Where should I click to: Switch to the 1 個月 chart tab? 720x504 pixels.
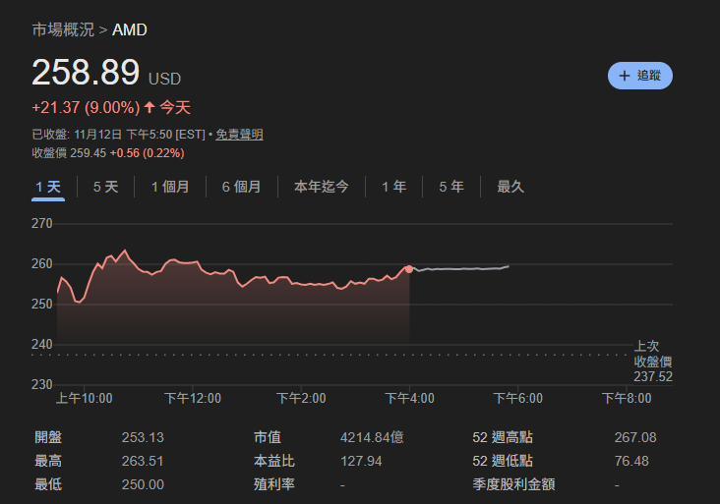click(170, 187)
